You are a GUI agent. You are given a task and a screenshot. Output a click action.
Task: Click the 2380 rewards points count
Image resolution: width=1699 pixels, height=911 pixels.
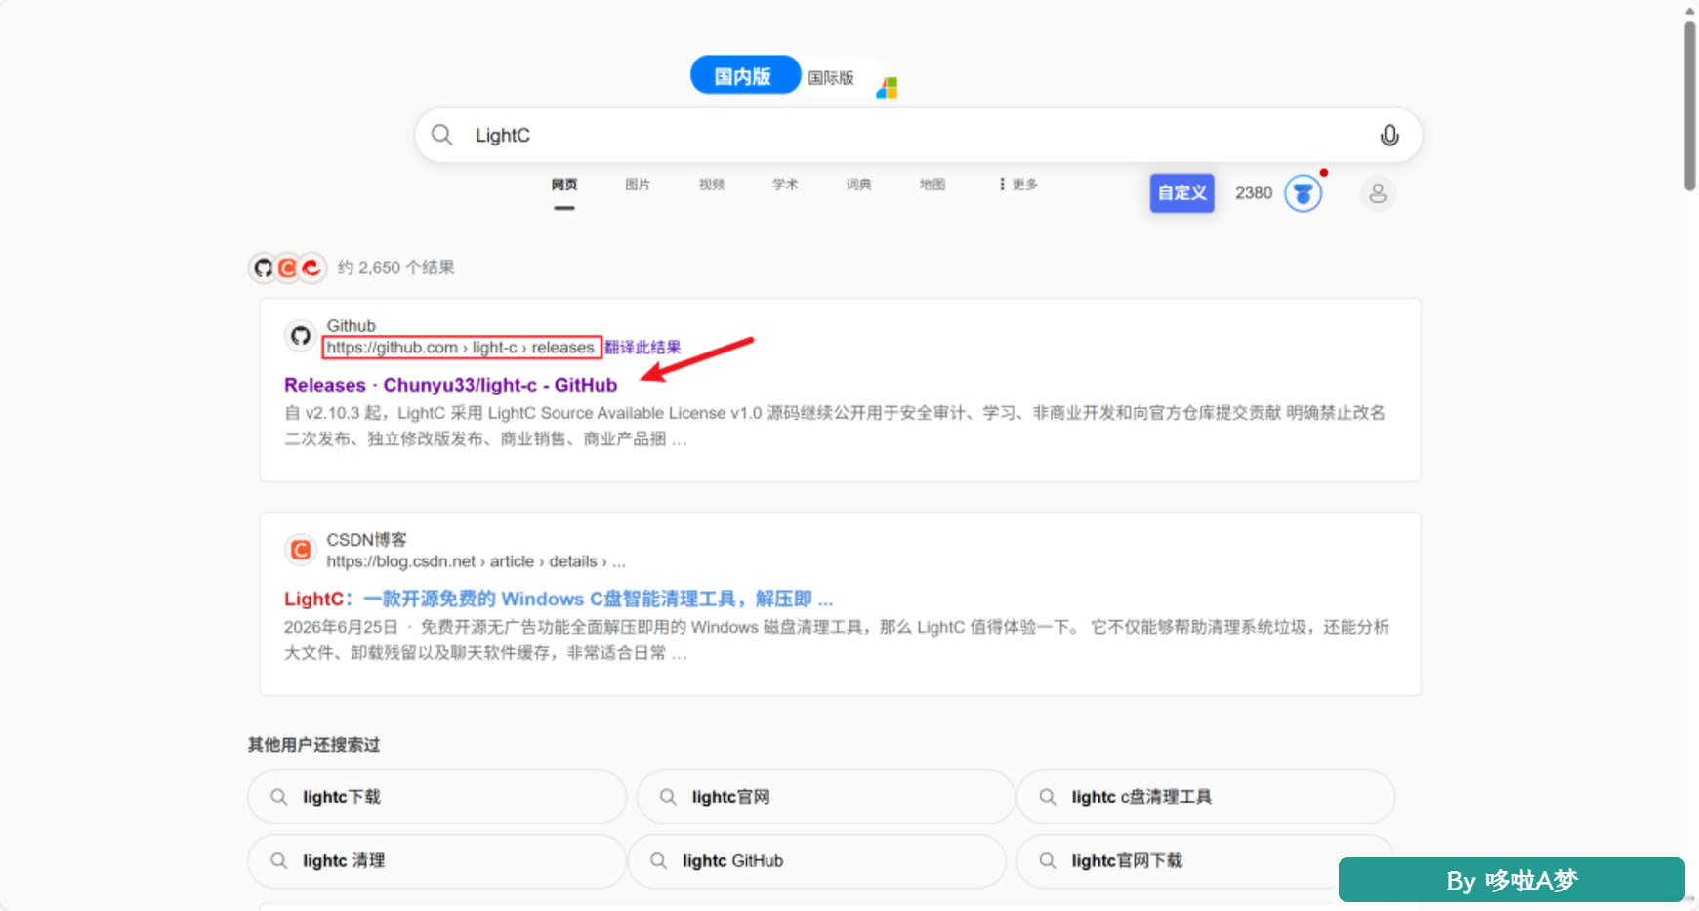click(1254, 193)
